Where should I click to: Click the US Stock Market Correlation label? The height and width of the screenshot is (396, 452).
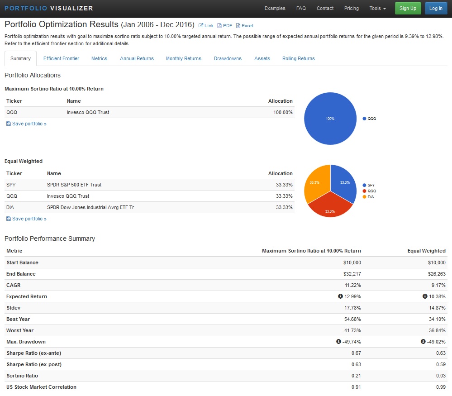tap(41, 387)
